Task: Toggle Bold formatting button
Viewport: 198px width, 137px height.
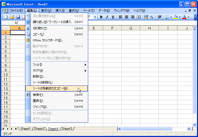Action: coord(101,17)
